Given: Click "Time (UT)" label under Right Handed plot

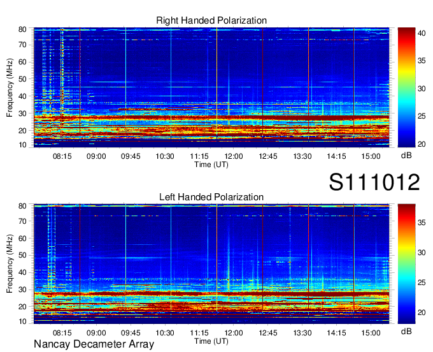Looking at the screenshot, I should (x=211, y=165).
